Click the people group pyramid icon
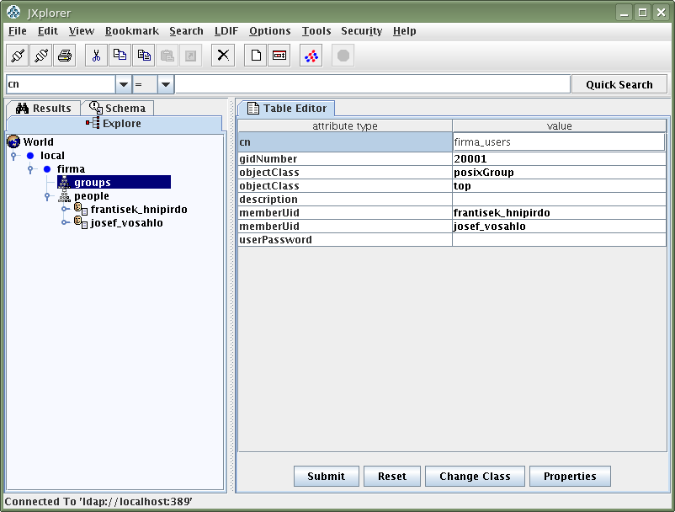This screenshot has height=512, width=675. coord(65,196)
